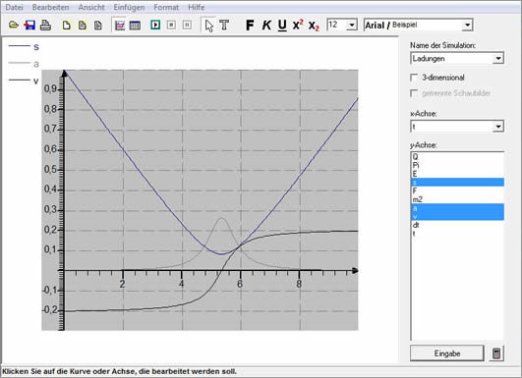Click the Eingabe button
522x378 pixels.
[446, 353]
